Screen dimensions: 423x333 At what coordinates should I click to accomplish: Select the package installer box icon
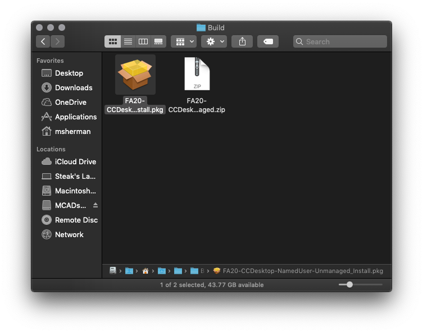tap(135, 75)
